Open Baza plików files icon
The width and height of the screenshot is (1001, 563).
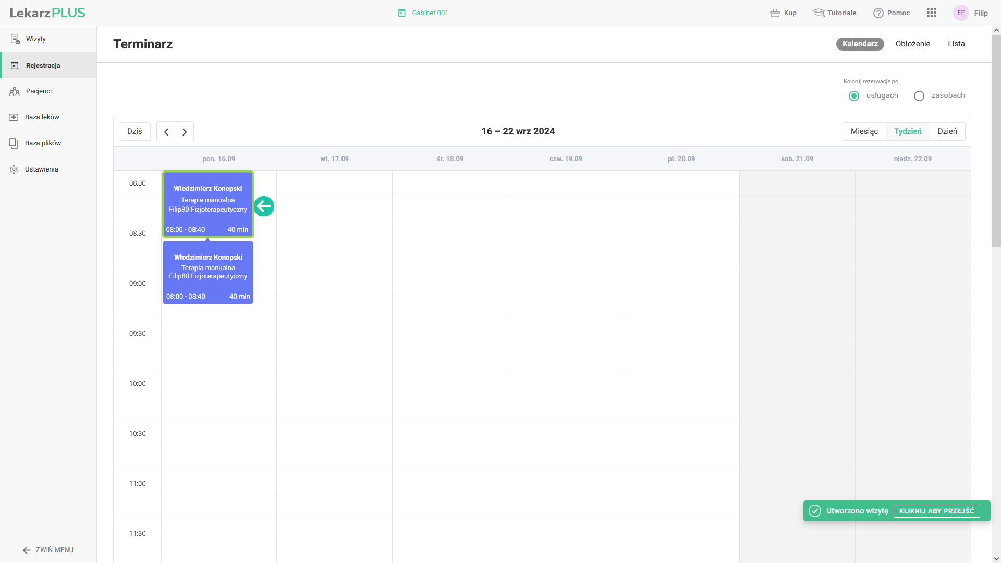(14, 143)
